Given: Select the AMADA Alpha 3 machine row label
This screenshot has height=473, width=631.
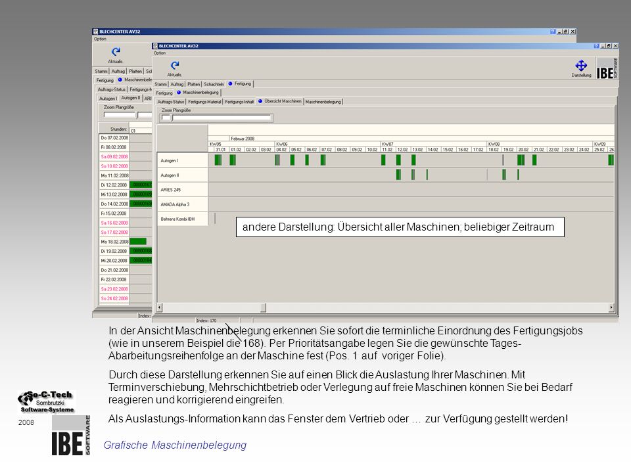Looking at the screenshot, I should pos(182,204).
